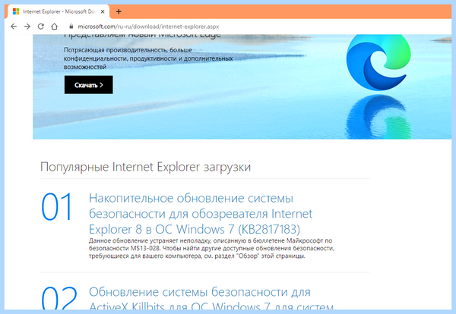Click the padlock site security icon

71,27
